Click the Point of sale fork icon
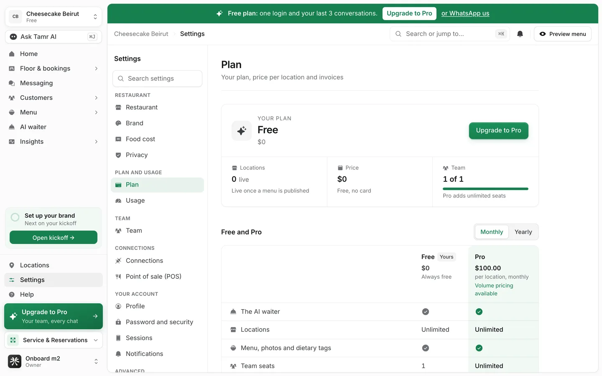The width and height of the screenshot is (602, 376). [118, 277]
